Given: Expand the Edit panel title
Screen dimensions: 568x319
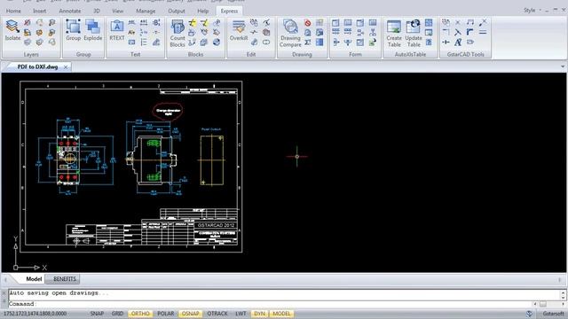Looking at the screenshot, I should point(251,54).
